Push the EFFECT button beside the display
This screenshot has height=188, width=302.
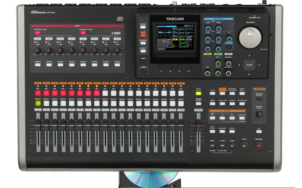pos(143,51)
